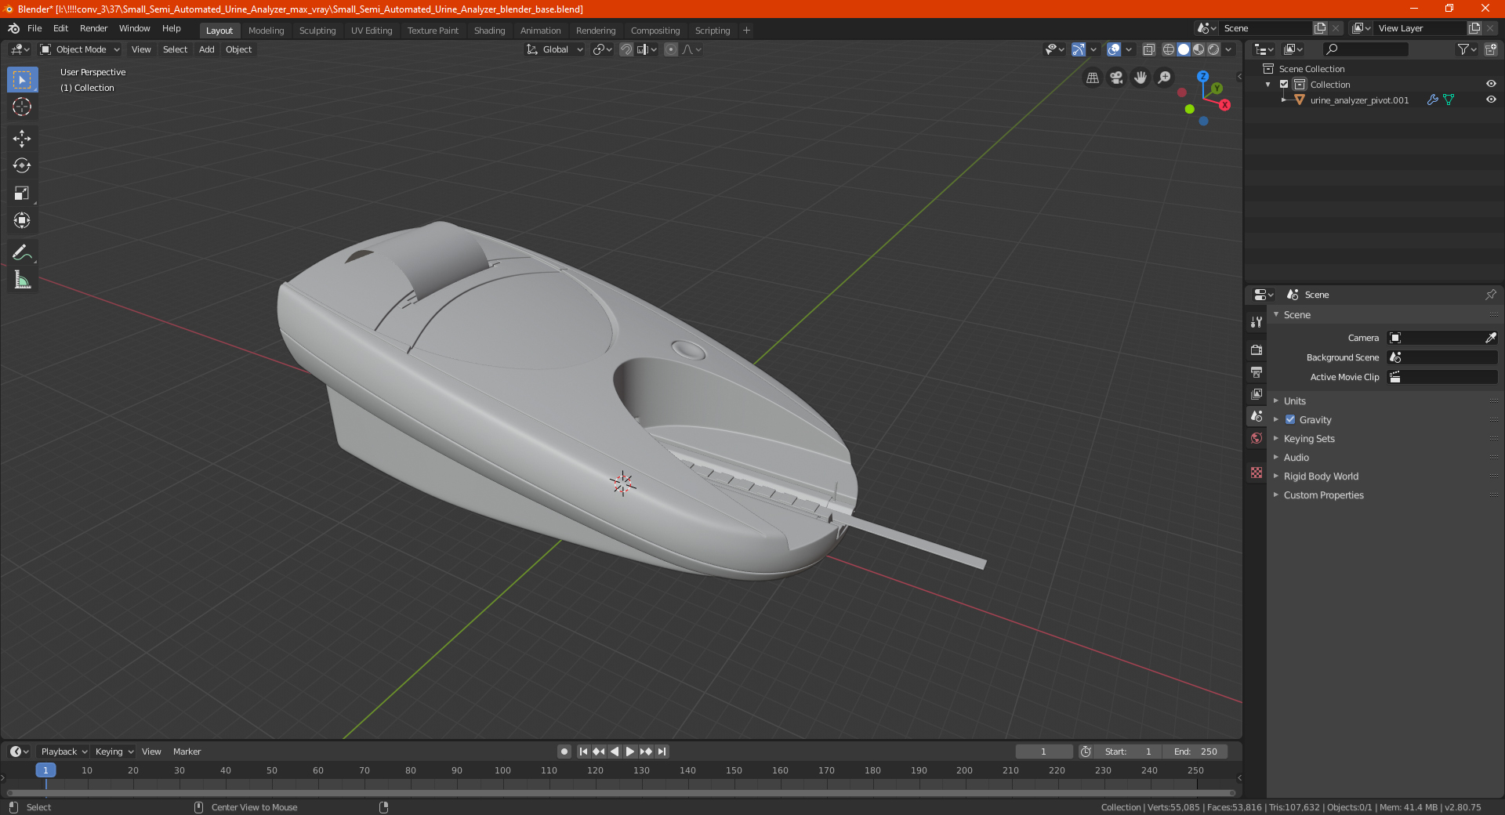Switch to rendered shading
Screen dimensions: 1505x815
tap(1213, 49)
